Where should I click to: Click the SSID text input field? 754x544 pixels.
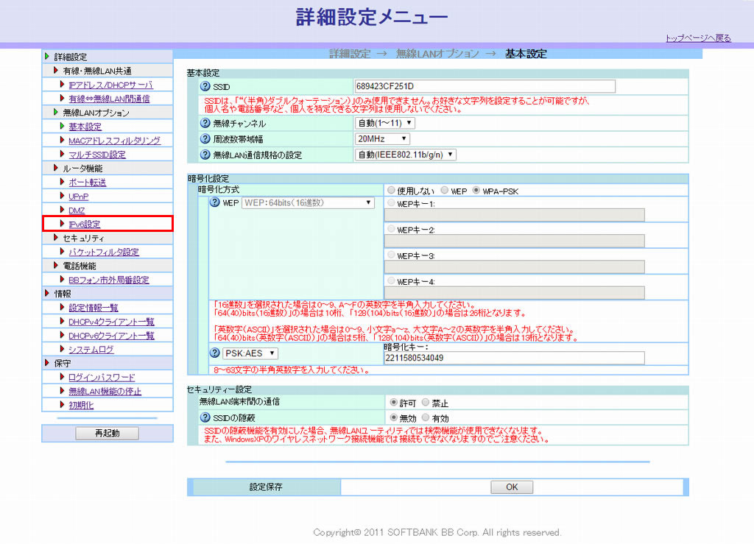[x=485, y=87]
